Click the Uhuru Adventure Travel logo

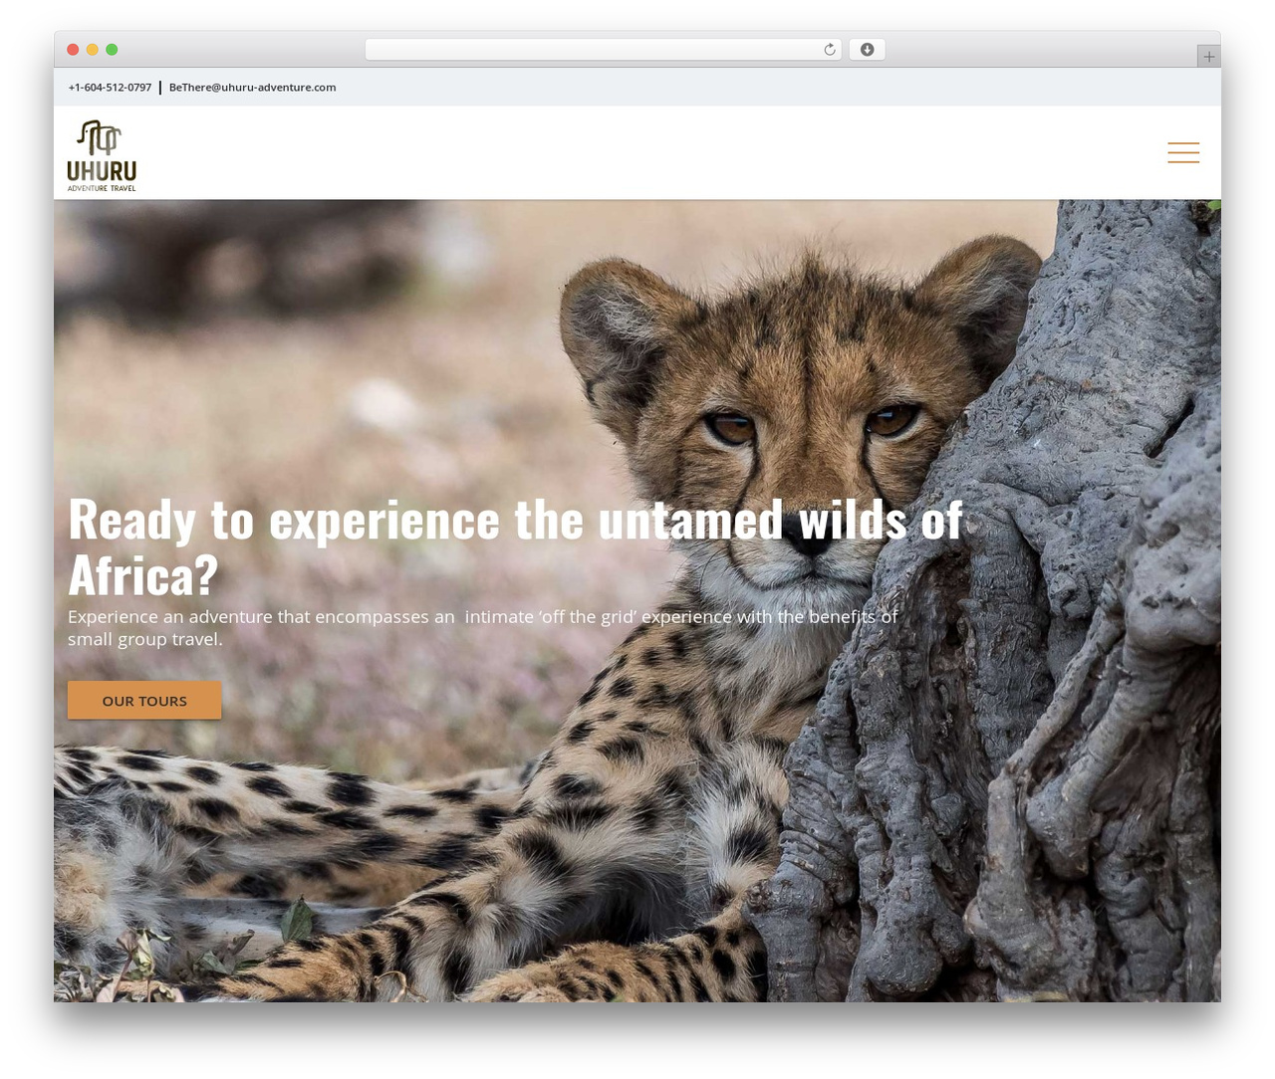click(x=102, y=155)
